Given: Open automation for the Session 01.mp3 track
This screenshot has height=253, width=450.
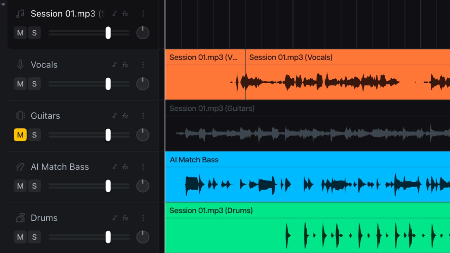Looking at the screenshot, I should 114,14.
